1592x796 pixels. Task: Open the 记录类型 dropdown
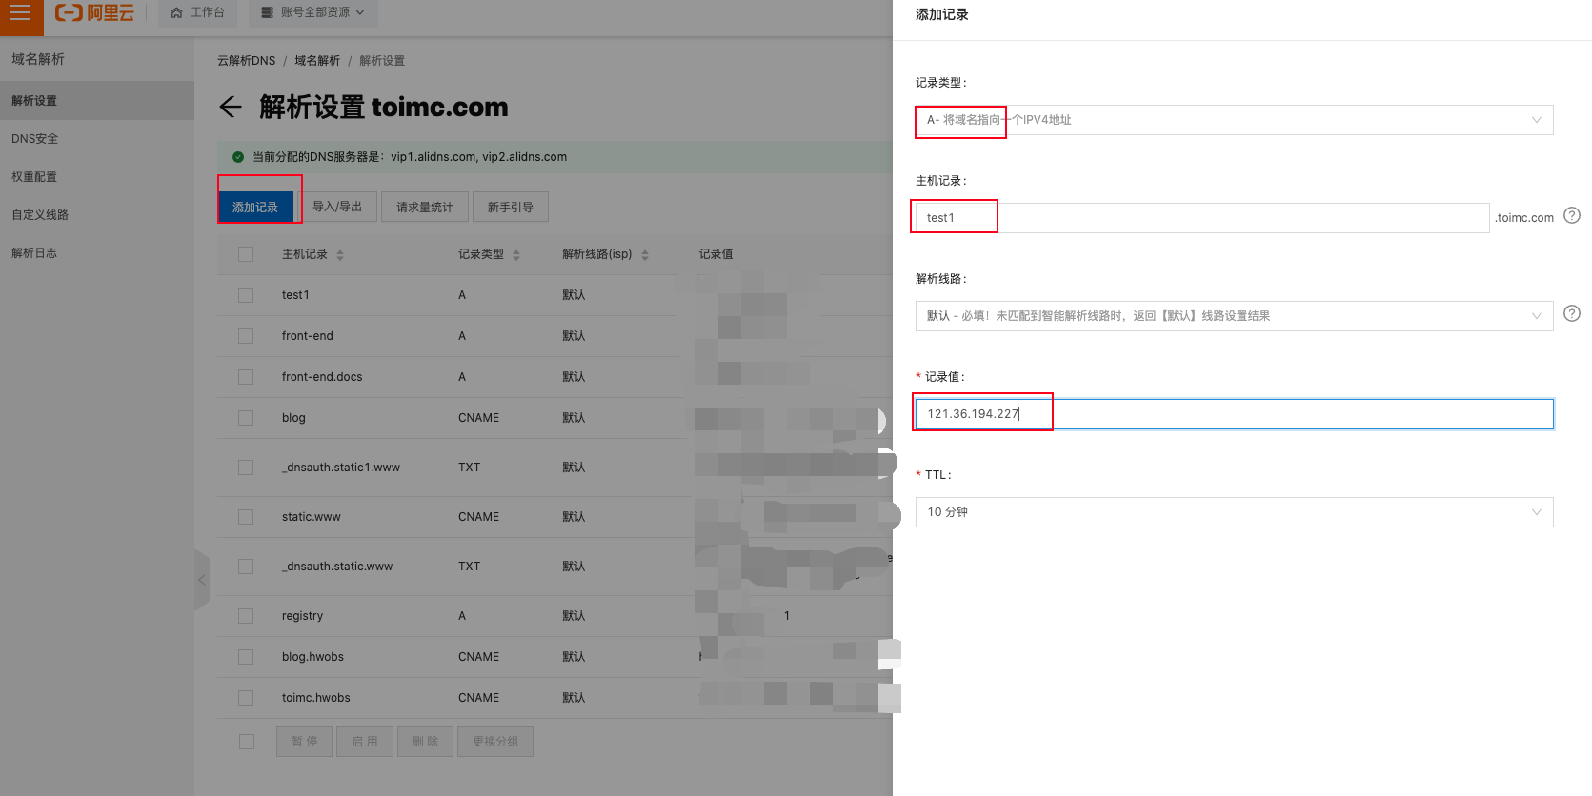tap(1234, 120)
